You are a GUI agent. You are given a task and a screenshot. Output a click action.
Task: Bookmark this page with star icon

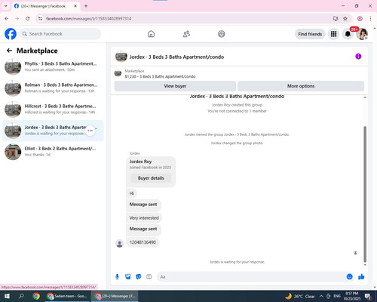point(345,19)
